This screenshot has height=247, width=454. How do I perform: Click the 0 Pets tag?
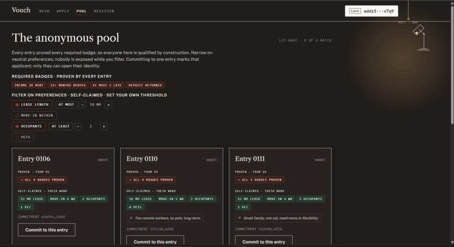[135, 207]
